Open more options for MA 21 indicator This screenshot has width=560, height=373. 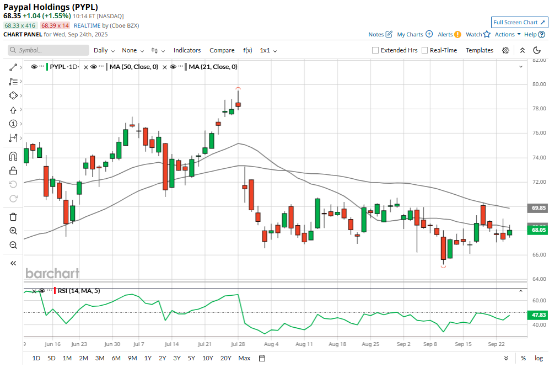(181, 67)
